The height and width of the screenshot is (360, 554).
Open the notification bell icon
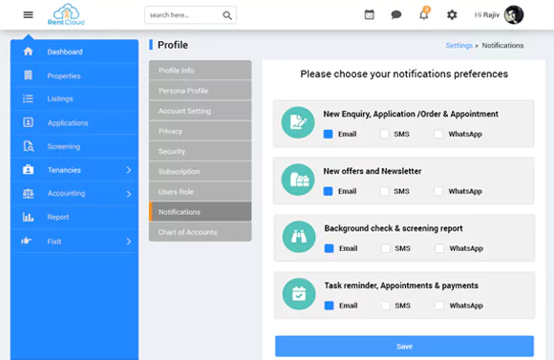pyautogui.click(x=424, y=14)
